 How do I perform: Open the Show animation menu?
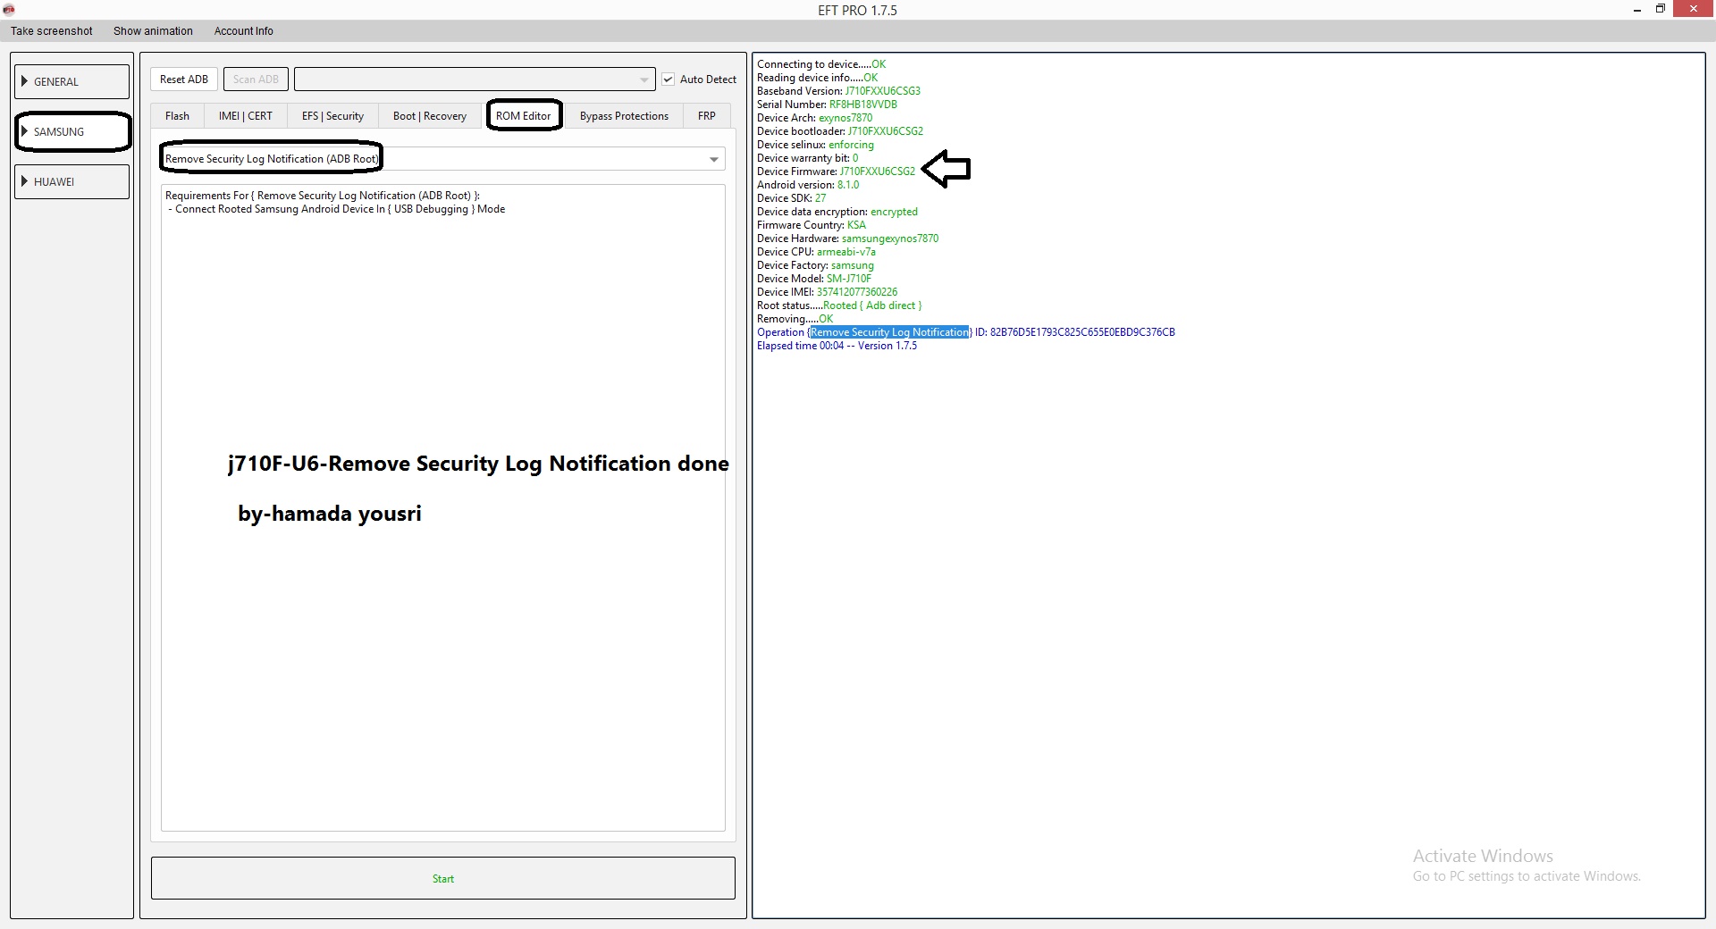(153, 31)
